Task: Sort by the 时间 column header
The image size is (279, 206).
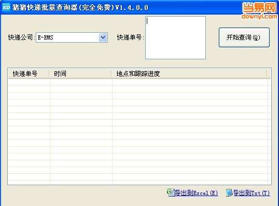Action: pos(80,73)
